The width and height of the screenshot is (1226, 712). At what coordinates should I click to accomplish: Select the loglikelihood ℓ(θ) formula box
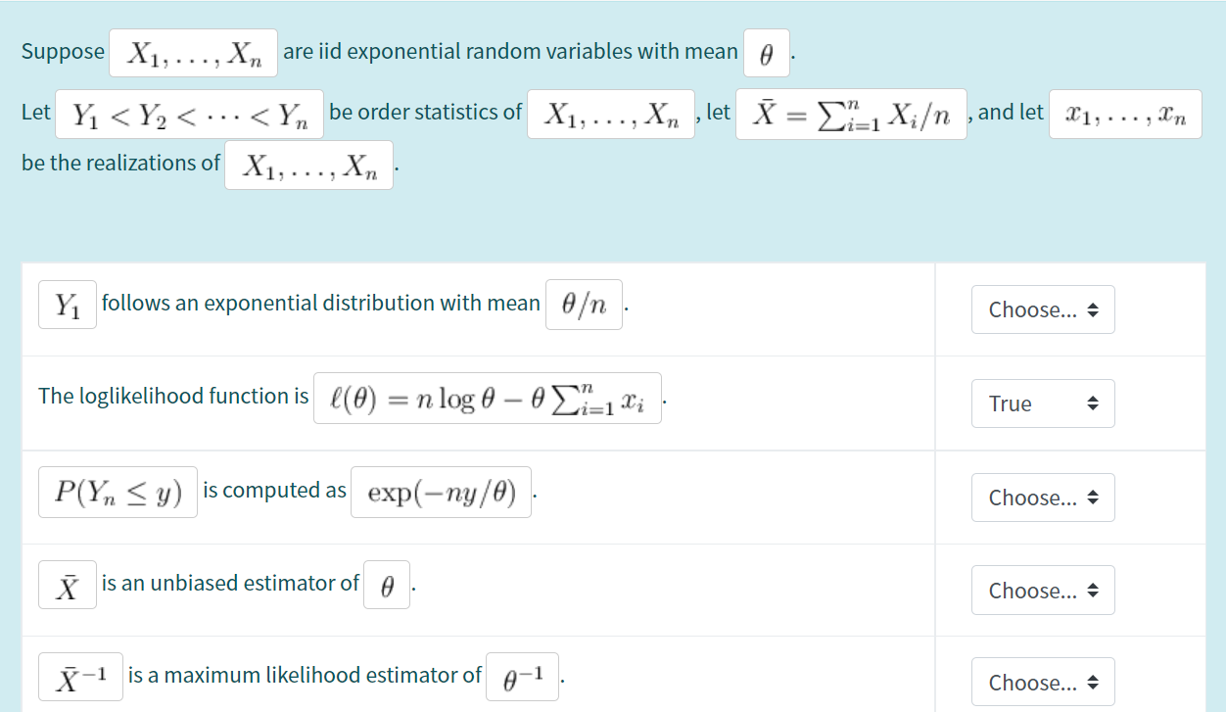tap(487, 398)
